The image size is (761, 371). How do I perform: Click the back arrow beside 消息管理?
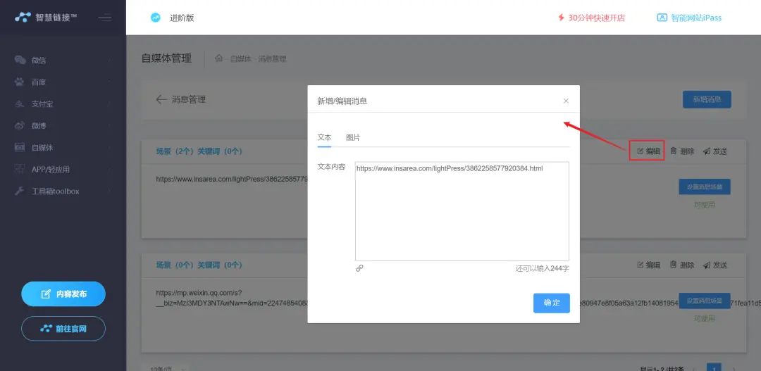[161, 99]
